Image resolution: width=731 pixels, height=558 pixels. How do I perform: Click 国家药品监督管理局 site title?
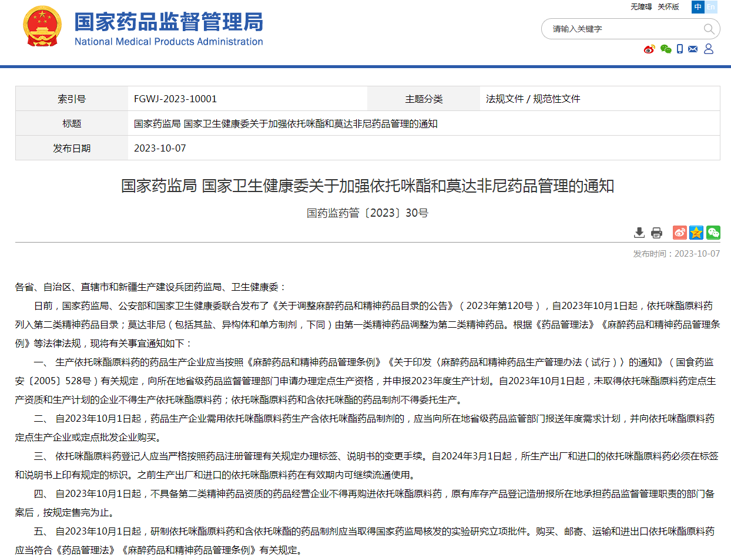click(169, 21)
